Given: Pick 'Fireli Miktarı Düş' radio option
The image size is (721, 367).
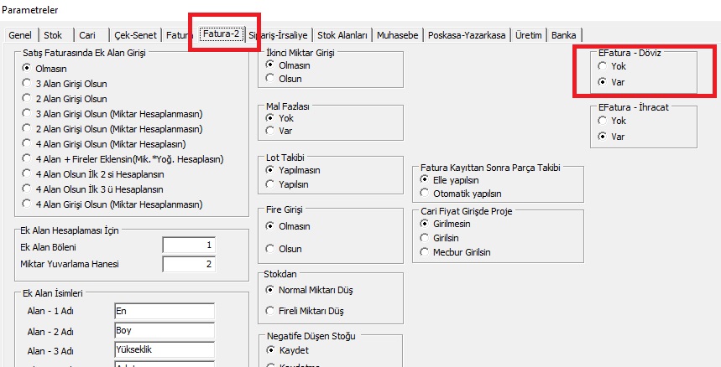Looking at the screenshot, I should pyautogui.click(x=270, y=311).
